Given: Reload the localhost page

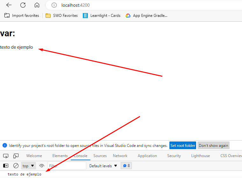Looking at the screenshot, I should coord(23,5).
